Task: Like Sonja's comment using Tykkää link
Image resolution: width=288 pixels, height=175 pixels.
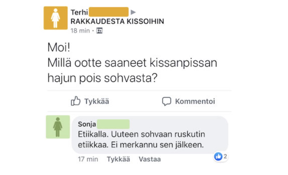Action: pos(118,159)
